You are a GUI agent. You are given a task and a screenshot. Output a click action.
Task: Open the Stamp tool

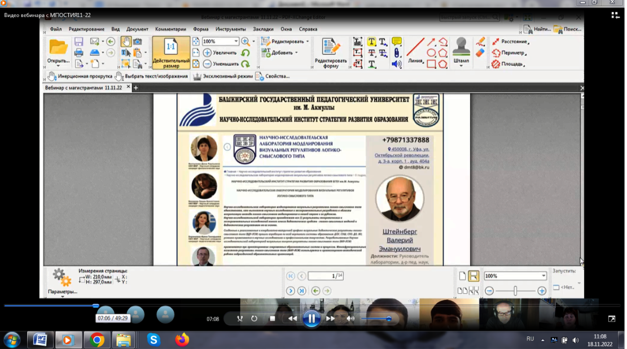click(461, 47)
